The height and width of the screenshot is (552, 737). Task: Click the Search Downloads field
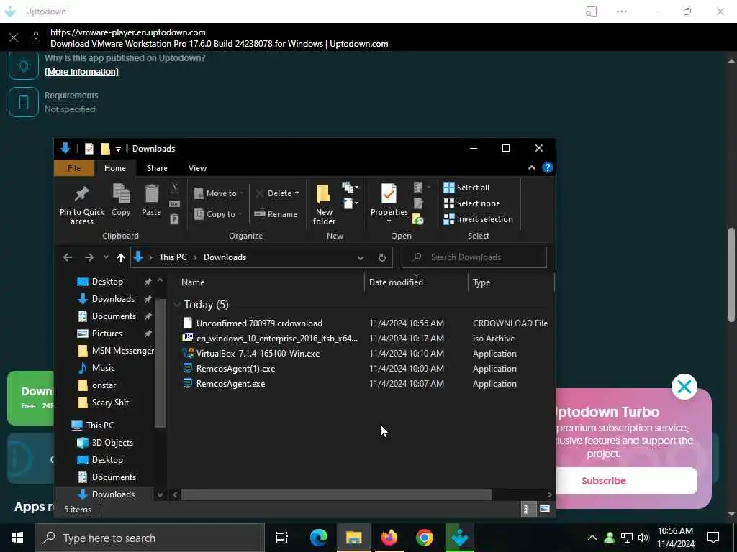pos(474,257)
